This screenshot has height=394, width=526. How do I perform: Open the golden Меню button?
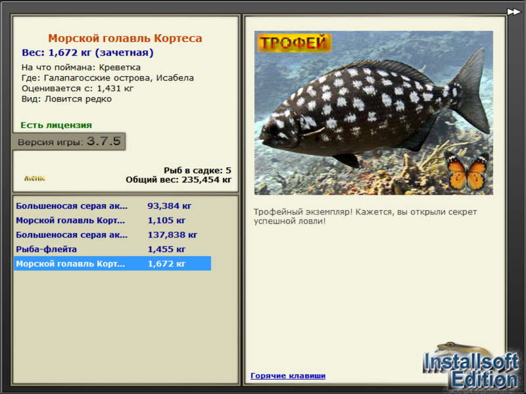click(x=35, y=178)
